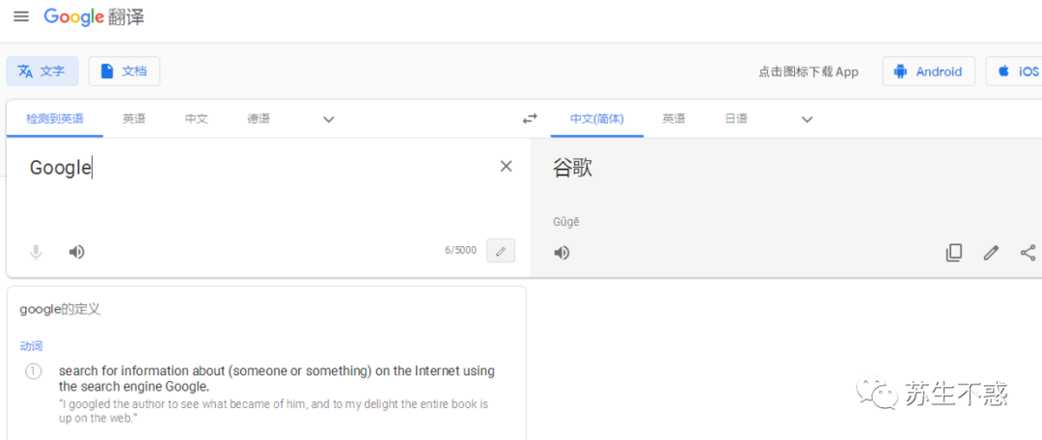Click the 6/5000 character counter
1042x440 pixels.
(x=460, y=251)
